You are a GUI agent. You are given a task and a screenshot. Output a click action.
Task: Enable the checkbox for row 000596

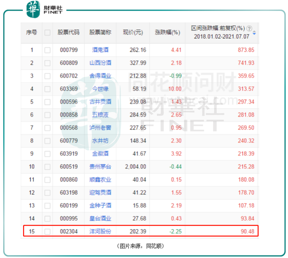coord(47,102)
